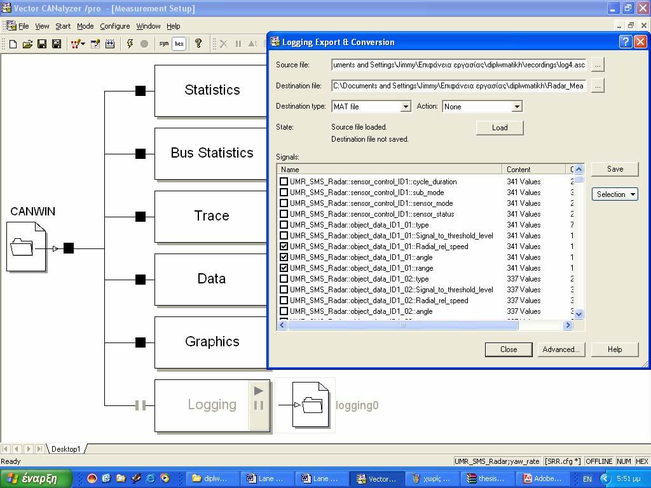The width and height of the screenshot is (651, 488).
Task: Click the logging0 file icon
Action: coord(311,405)
